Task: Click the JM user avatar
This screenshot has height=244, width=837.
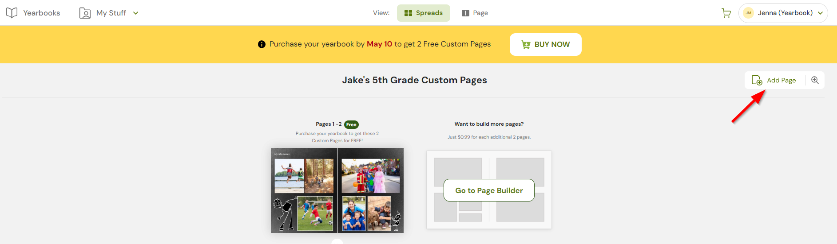Action: 749,13
